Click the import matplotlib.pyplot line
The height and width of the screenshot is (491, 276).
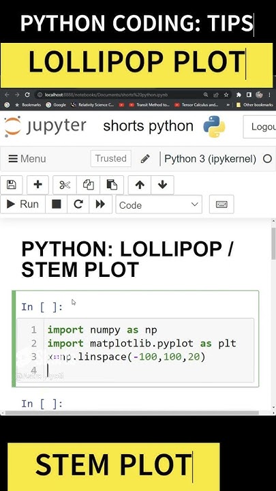coord(142,343)
